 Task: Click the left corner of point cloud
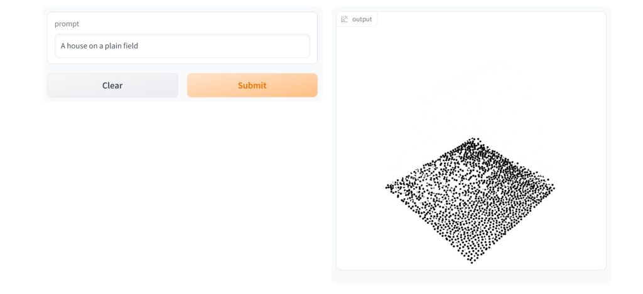pyautogui.click(x=387, y=187)
